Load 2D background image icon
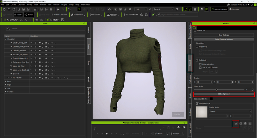The width and height of the screenshot is (257, 138). (x=236, y=124)
